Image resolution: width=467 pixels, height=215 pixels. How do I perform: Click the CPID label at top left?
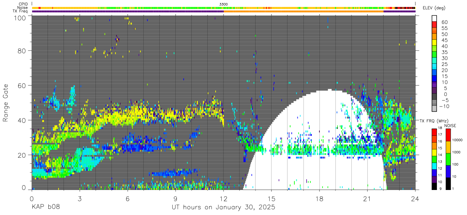23,4
